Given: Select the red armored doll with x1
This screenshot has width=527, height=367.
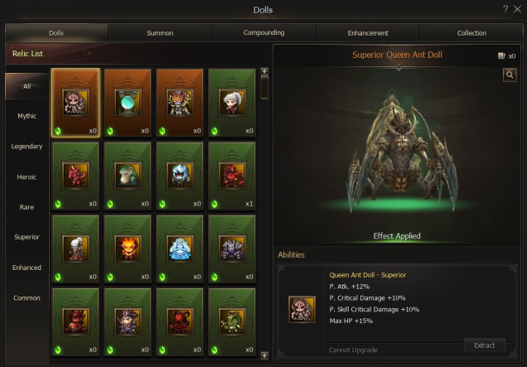Looking at the screenshot, I should point(232,176).
